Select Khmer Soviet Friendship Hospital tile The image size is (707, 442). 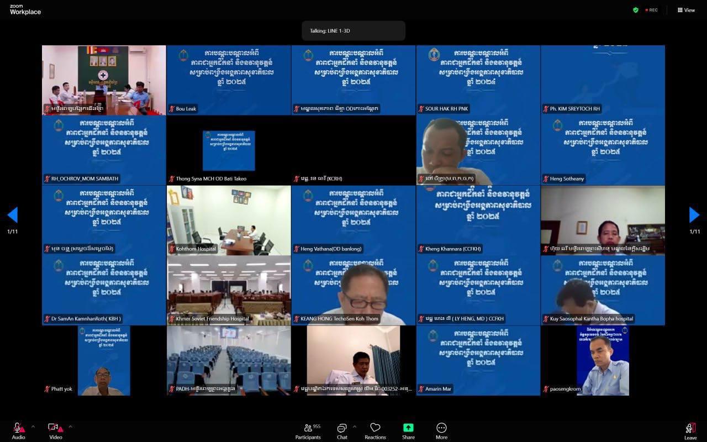tap(229, 291)
